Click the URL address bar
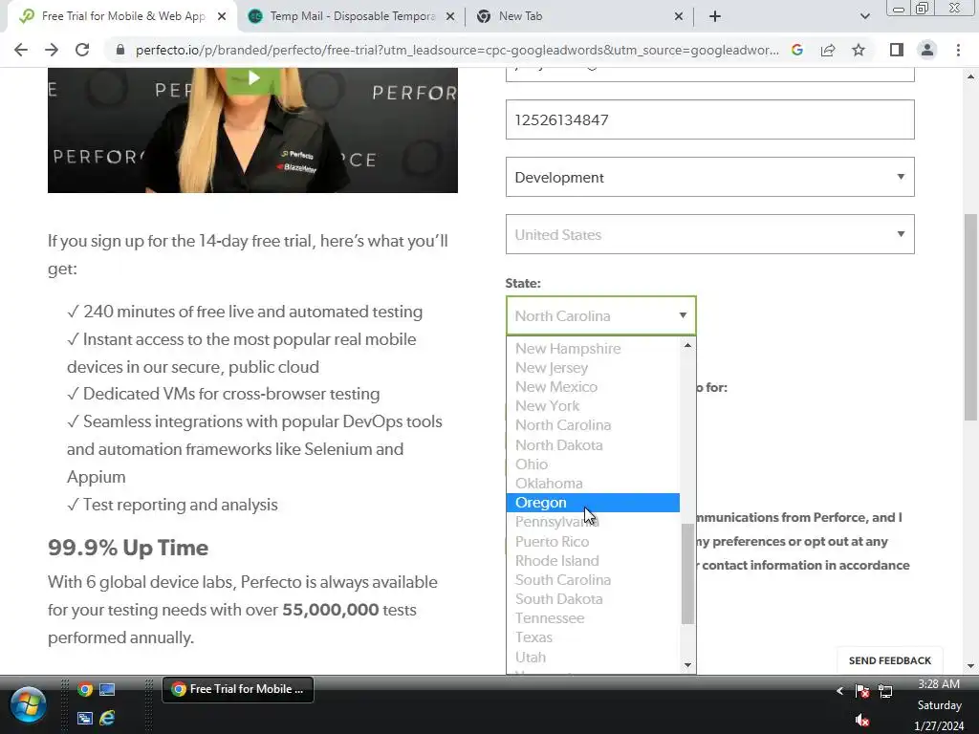This screenshot has height=734, width=979. click(456, 50)
